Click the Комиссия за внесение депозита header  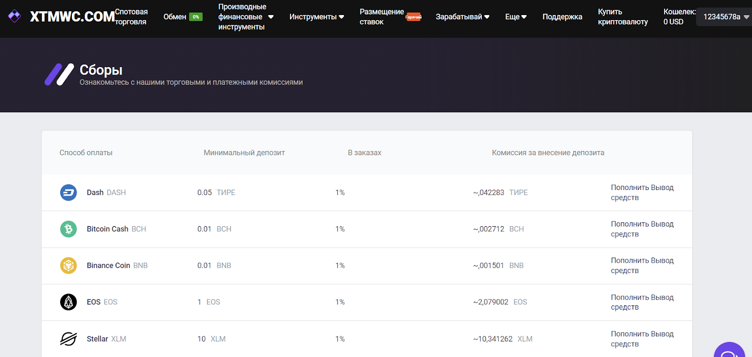tap(548, 152)
